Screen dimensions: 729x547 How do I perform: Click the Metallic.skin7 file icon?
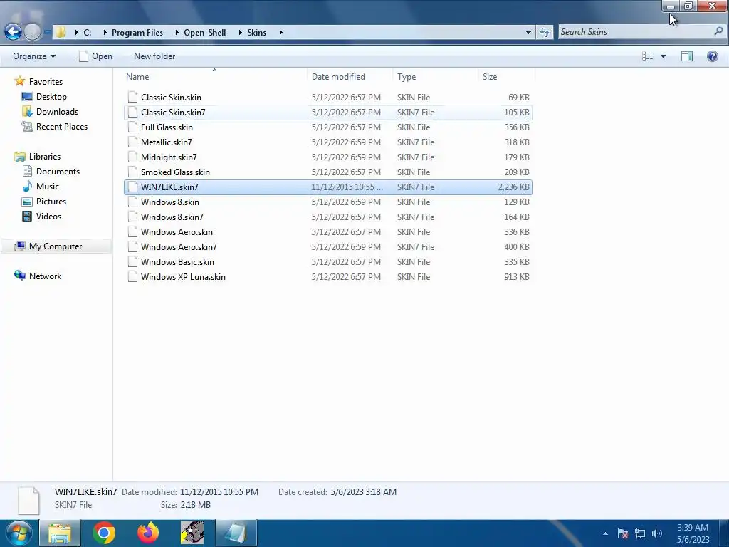point(132,142)
